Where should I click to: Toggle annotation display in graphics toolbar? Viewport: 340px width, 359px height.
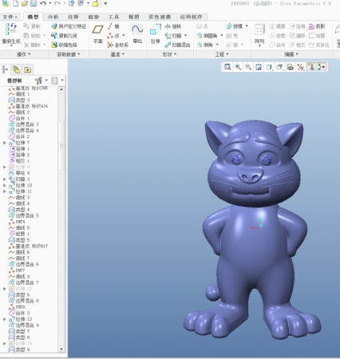(x=311, y=67)
